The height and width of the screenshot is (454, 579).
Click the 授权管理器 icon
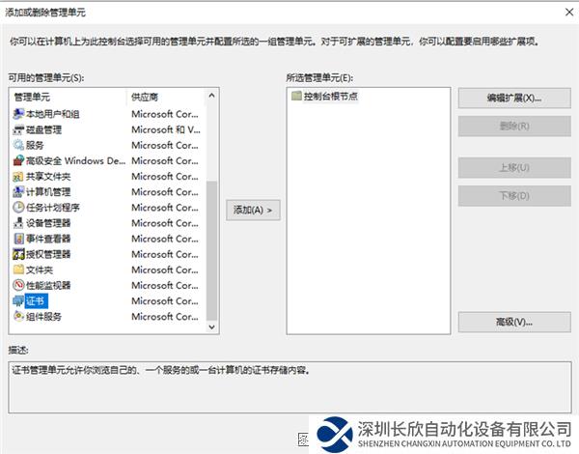click(x=18, y=254)
